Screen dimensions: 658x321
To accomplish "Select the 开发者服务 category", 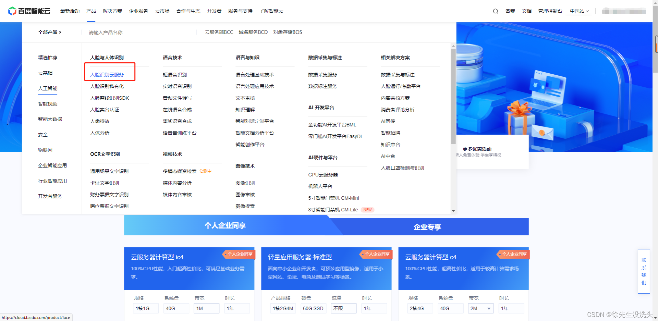I will (50, 196).
